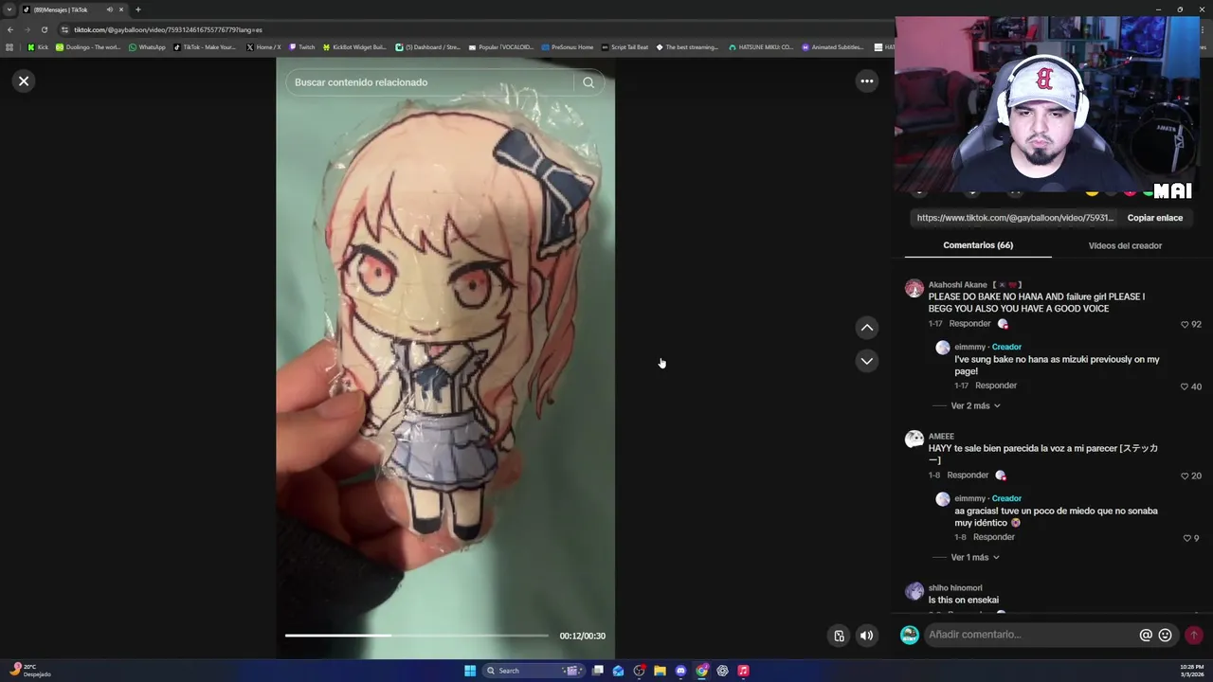
Task: Reply to eimmmy's bake no hana reply
Action: [x=996, y=386]
